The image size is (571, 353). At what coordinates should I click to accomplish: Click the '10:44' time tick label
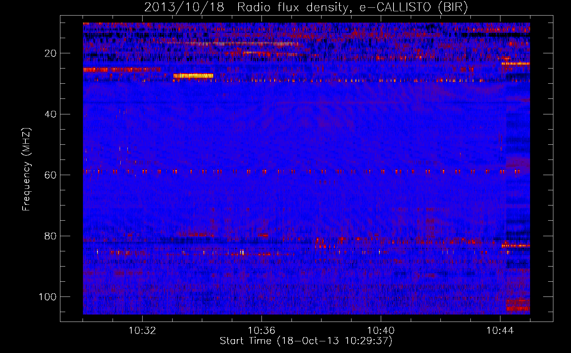500,331
